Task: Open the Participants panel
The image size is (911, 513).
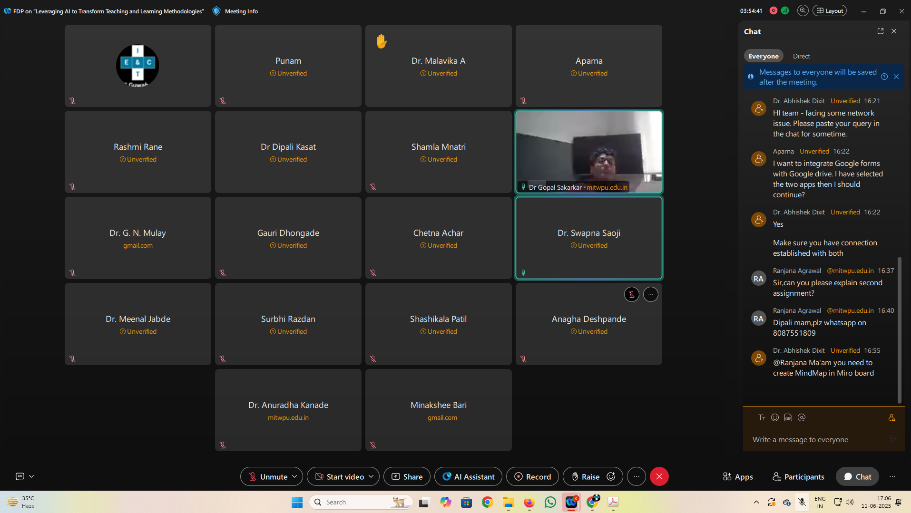Action: click(798, 476)
